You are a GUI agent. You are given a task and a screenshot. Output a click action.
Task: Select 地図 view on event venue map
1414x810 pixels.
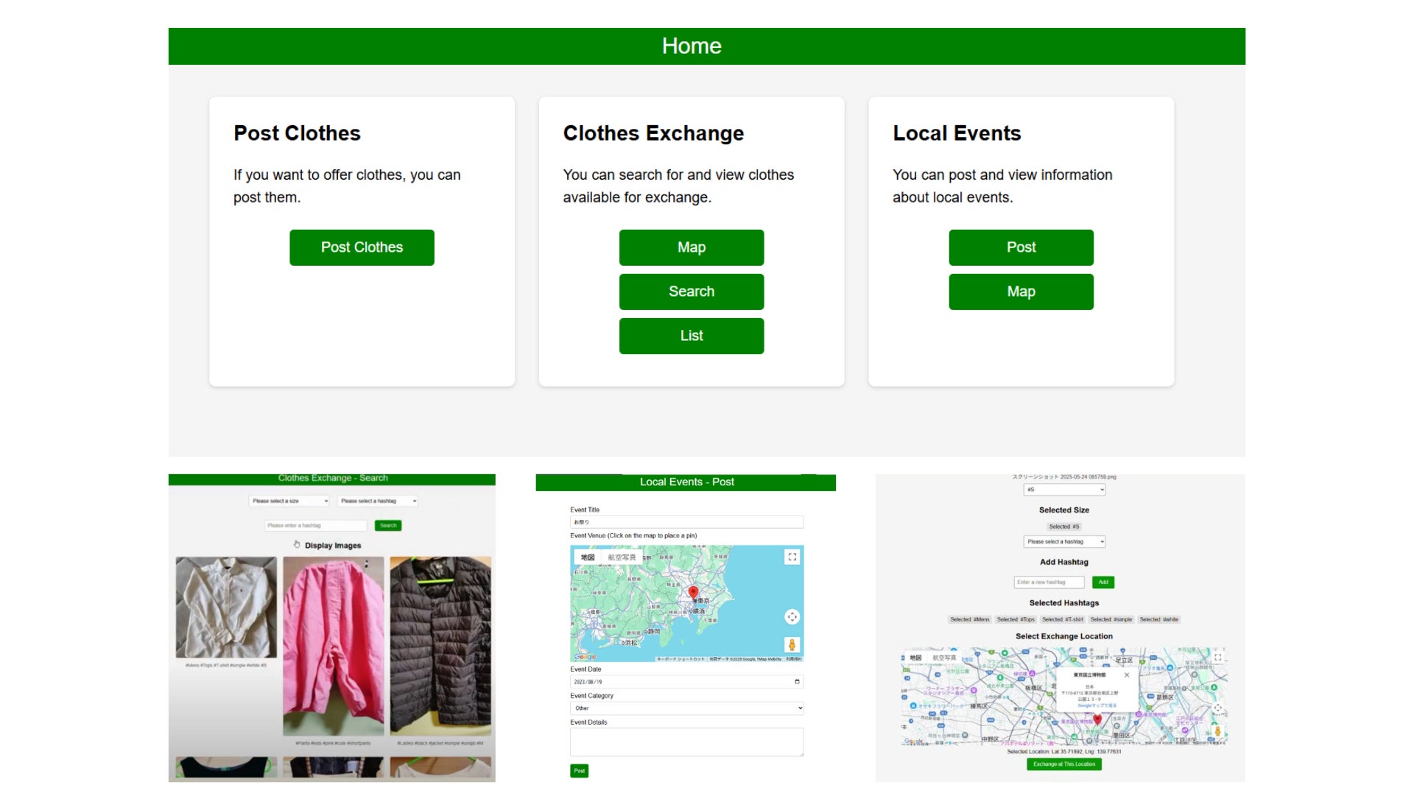[588, 557]
